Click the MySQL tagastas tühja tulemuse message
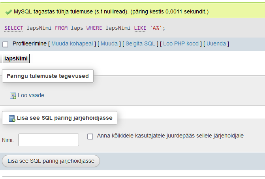Screen dimensions: 265x179 (111, 12)
